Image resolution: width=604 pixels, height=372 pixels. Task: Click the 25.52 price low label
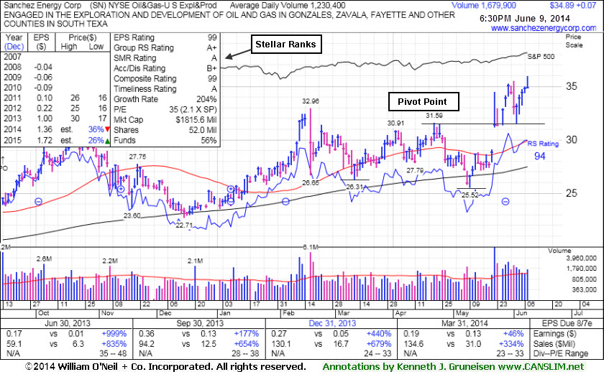tap(470, 195)
